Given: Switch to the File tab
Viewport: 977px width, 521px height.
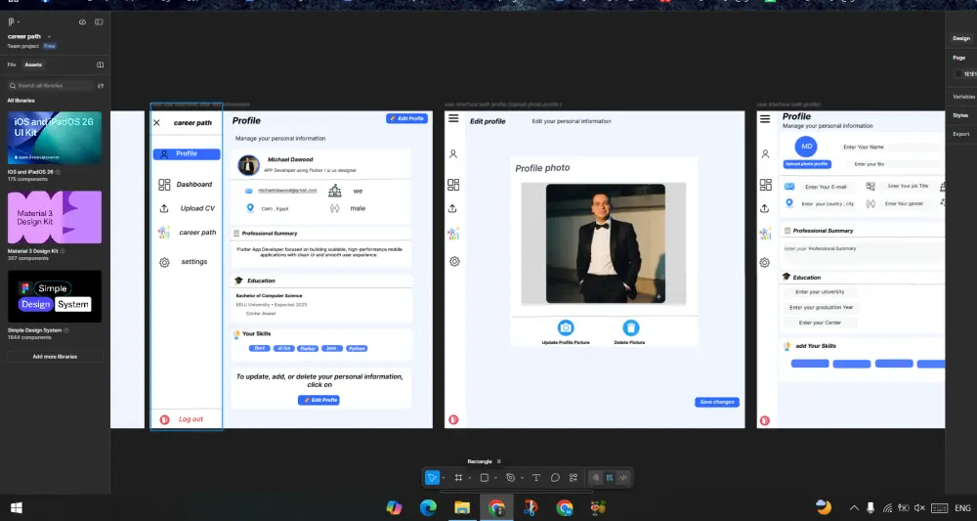Looking at the screenshot, I should [11, 65].
